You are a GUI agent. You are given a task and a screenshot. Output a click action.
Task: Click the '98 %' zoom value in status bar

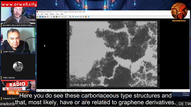[54, 91]
